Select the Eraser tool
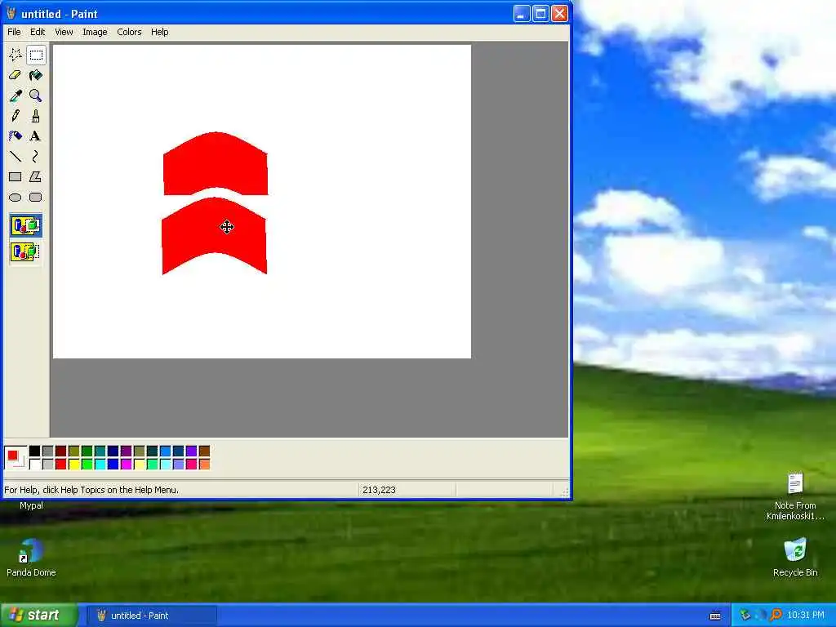This screenshot has width=836, height=627. click(16, 75)
